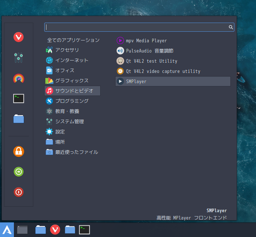This screenshot has width=256, height=237.
Task: Launch Qt V4L2 video capture utility
Action: point(173,71)
